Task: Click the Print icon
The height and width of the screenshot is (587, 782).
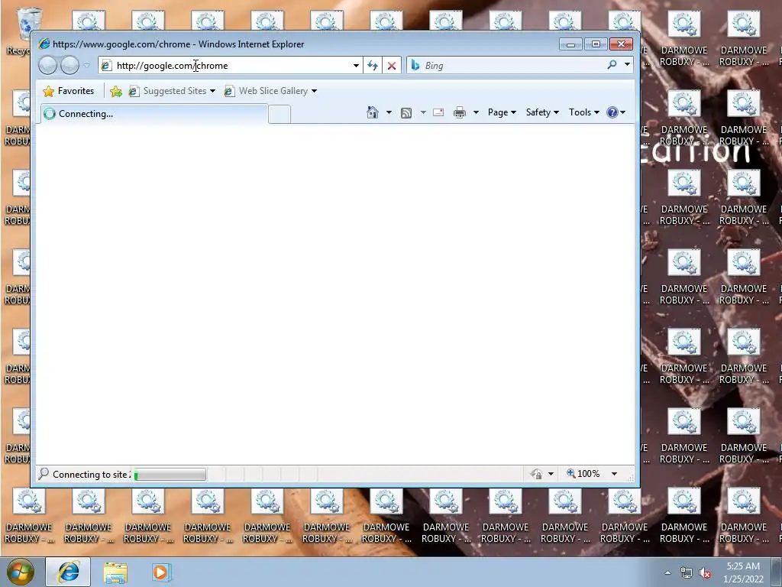Action: (x=459, y=112)
